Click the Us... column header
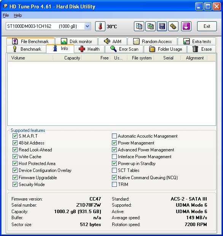The image size is (223, 236). tap(119, 58)
